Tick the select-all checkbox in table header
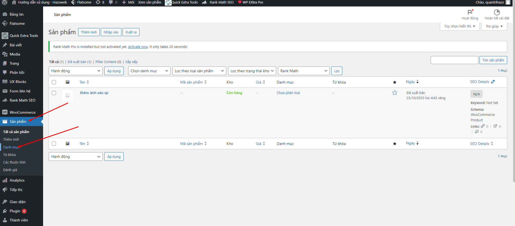515x226 pixels. pos(54,82)
